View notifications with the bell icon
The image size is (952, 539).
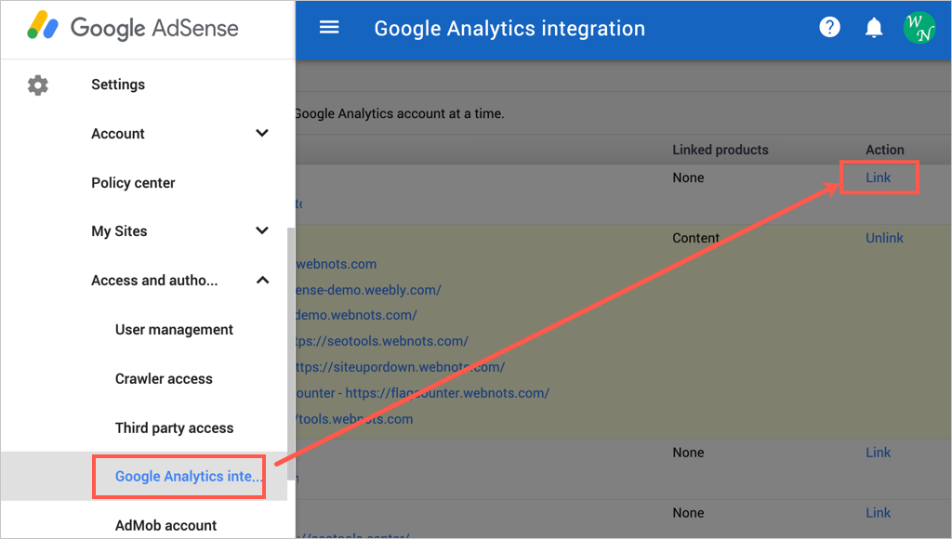(873, 27)
